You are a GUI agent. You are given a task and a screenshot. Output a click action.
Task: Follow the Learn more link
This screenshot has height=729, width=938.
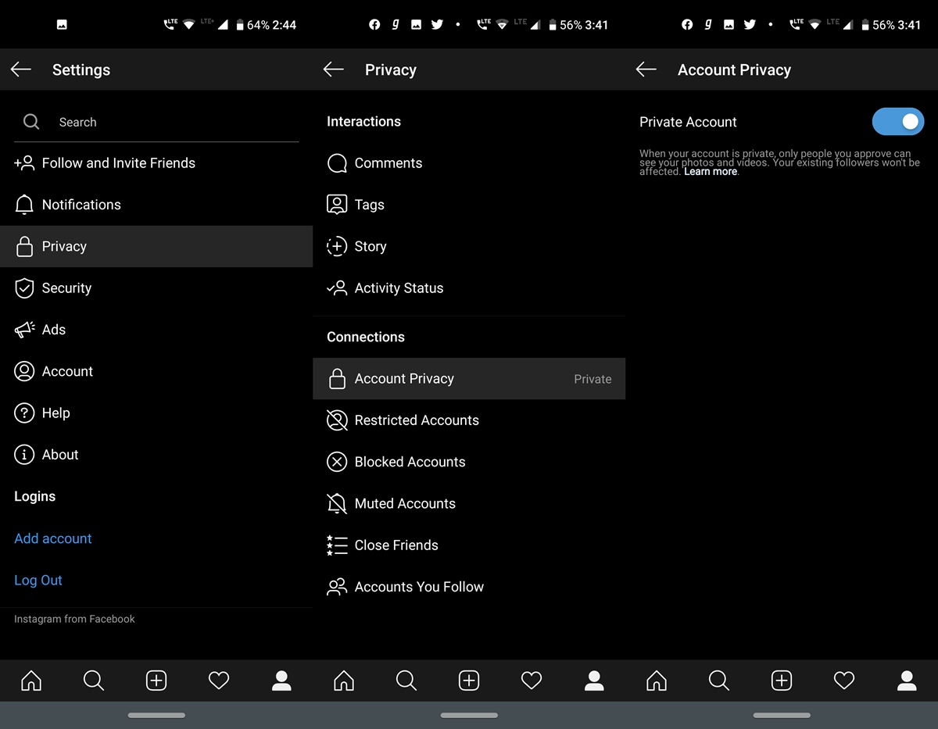(711, 172)
